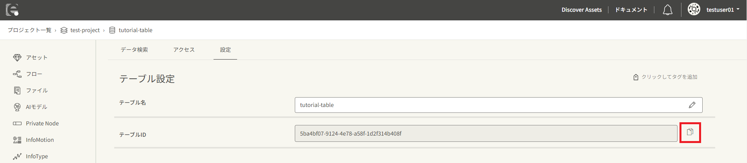
Task: Click the InfoMotion dashboard icon
Action: point(17,140)
